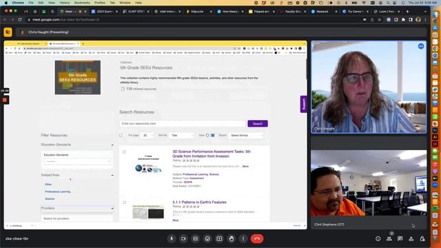Viewport: 441px width, 248px height.
Task: Open Chrome extensions puzzle icon
Action: coord(403,20)
